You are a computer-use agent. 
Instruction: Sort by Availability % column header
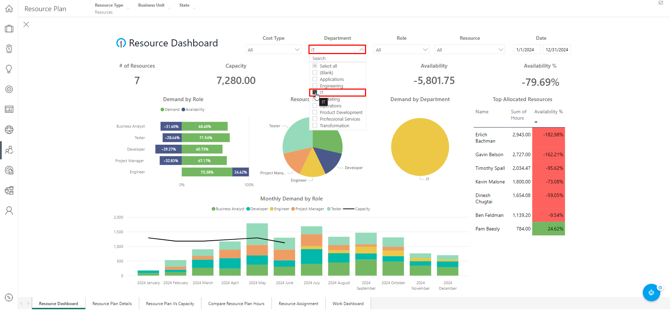click(x=548, y=112)
